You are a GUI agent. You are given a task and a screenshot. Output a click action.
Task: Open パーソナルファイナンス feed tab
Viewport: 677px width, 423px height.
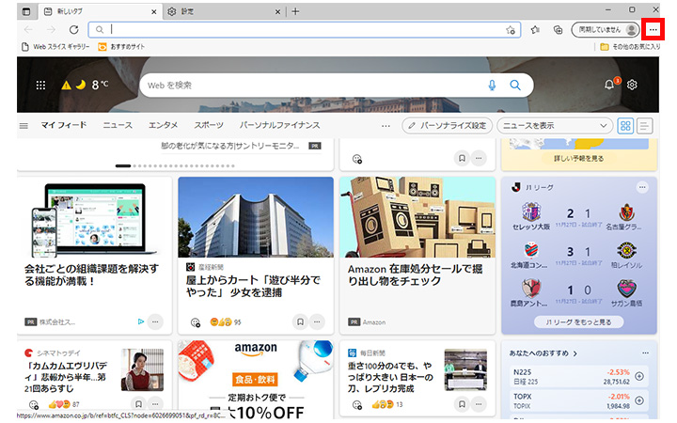pos(280,125)
